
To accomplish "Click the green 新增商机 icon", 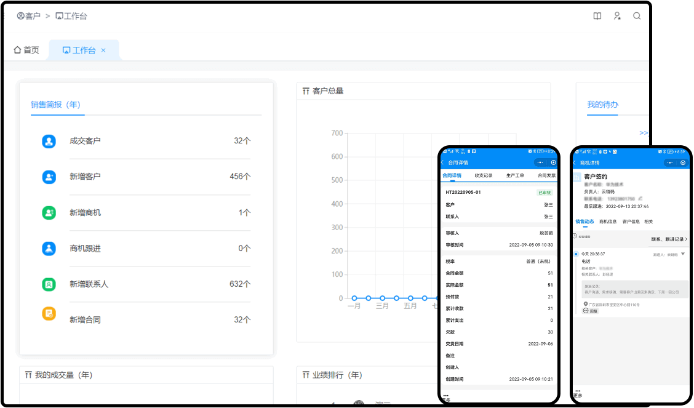I will point(49,213).
